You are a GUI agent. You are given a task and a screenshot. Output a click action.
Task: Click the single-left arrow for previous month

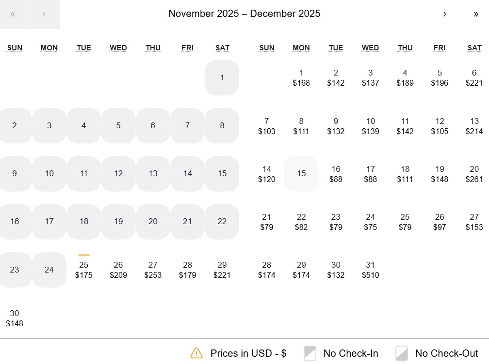pos(44,14)
